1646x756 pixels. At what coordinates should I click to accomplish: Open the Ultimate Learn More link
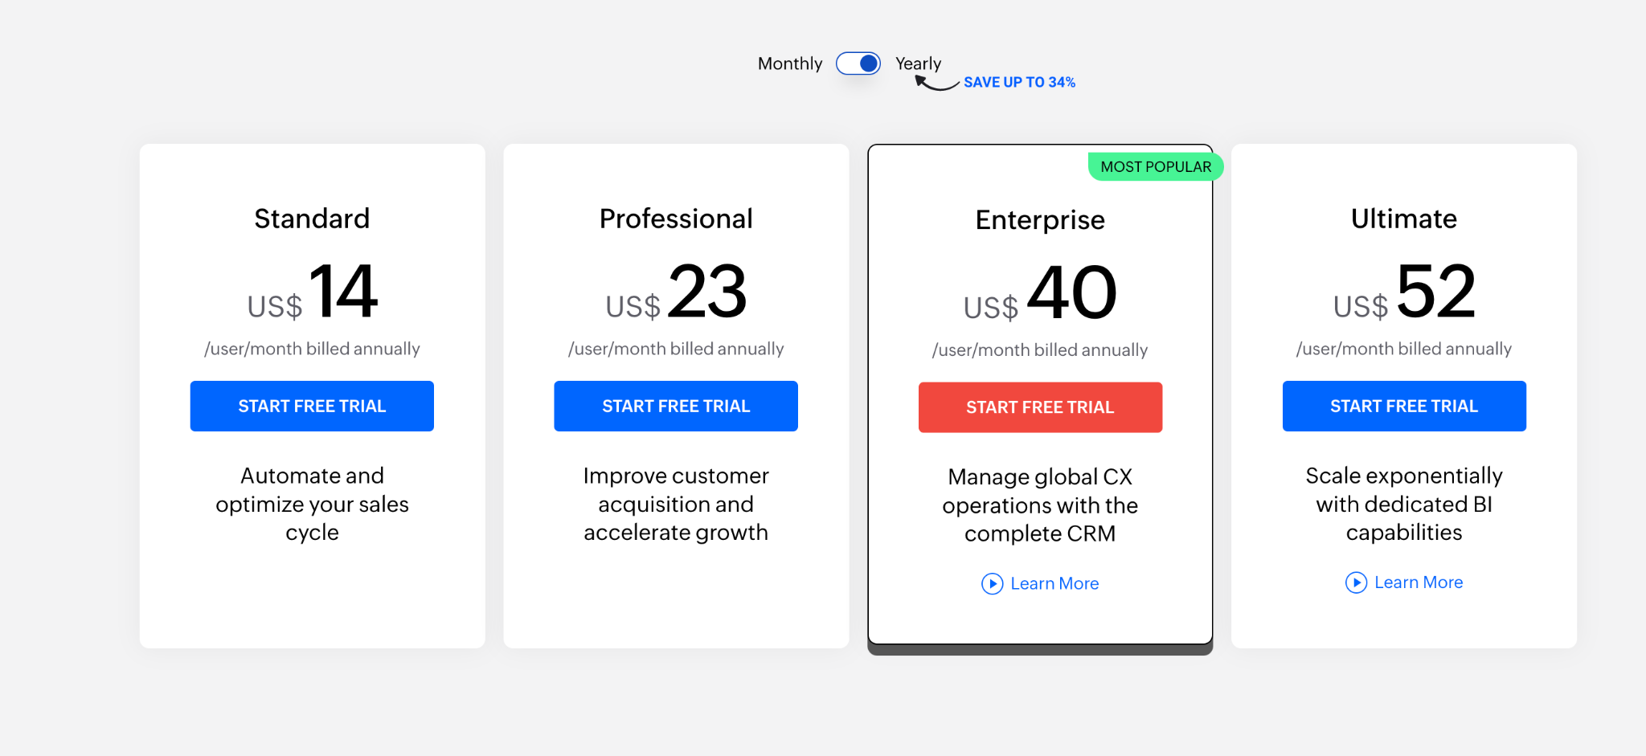(1419, 582)
